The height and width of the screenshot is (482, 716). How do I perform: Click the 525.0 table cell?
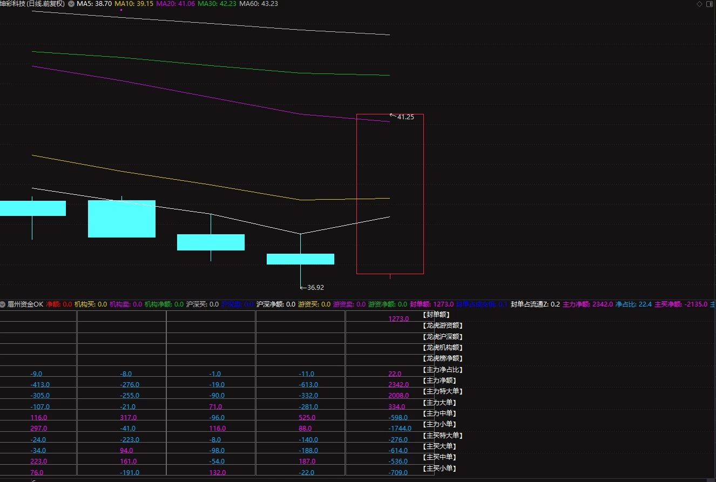[x=307, y=418]
